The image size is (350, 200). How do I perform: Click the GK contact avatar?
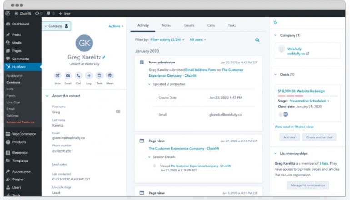coord(84,43)
